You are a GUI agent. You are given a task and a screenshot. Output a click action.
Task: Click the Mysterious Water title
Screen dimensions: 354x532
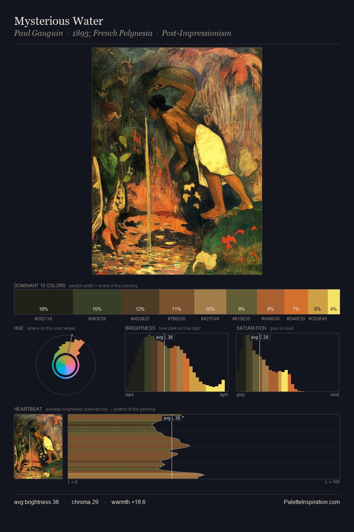[59, 21]
